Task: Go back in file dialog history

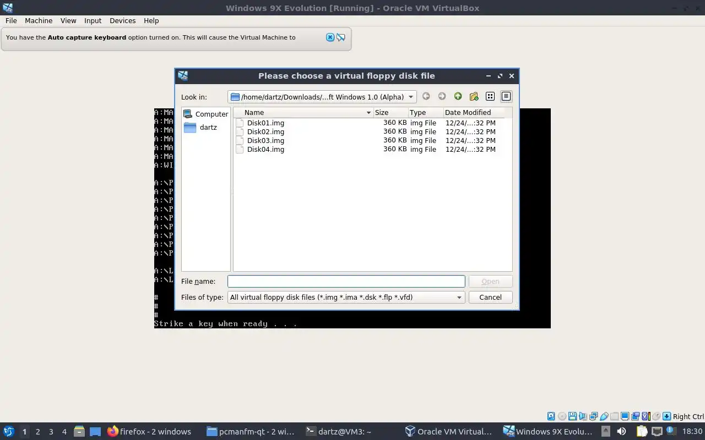Action: pos(426,96)
